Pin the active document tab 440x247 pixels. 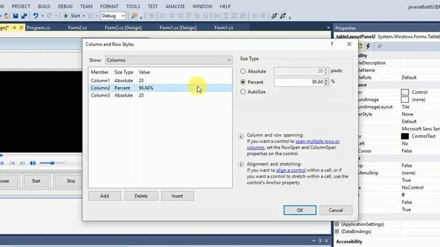click(14, 27)
